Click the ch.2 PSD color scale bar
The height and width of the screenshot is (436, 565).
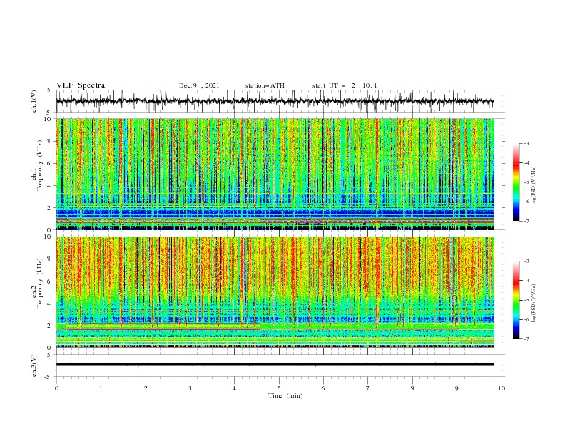[516, 300]
